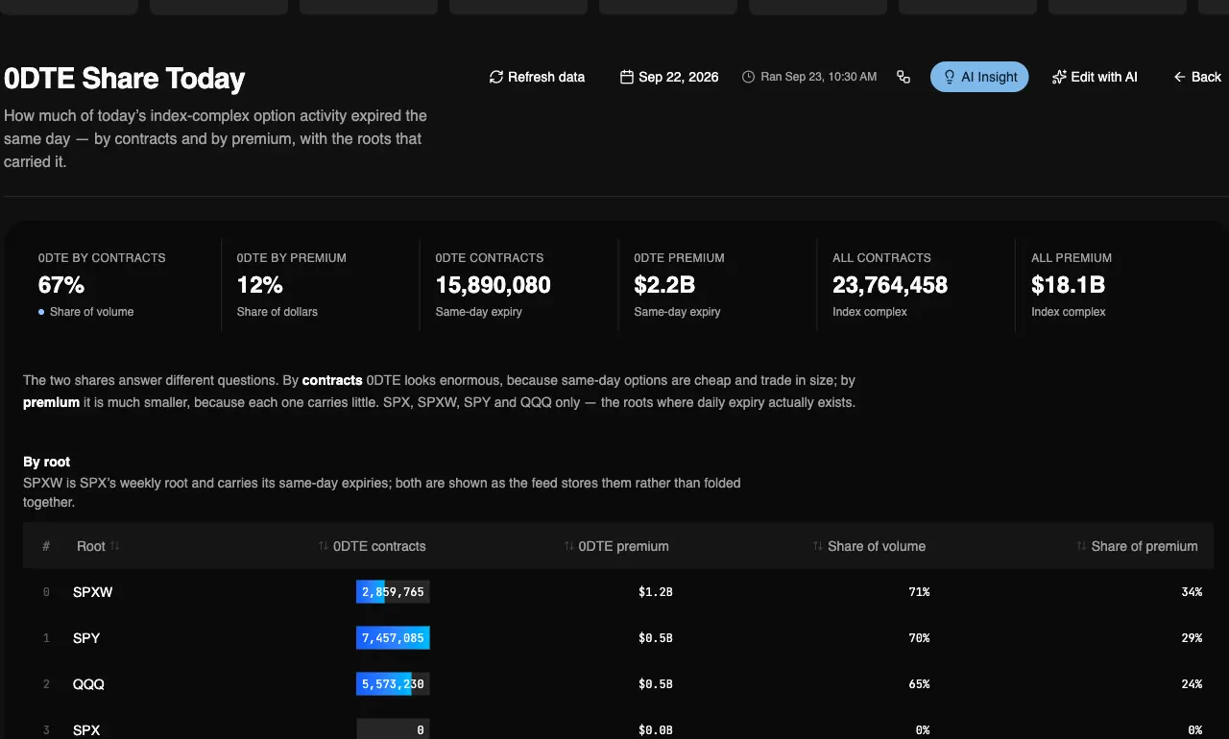Click the 34% share of premium cell
The width and height of the screenshot is (1229, 739).
click(x=1192, y=592)
